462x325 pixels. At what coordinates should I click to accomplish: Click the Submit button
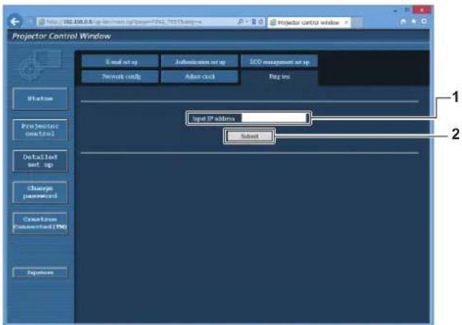pos(249,136)
